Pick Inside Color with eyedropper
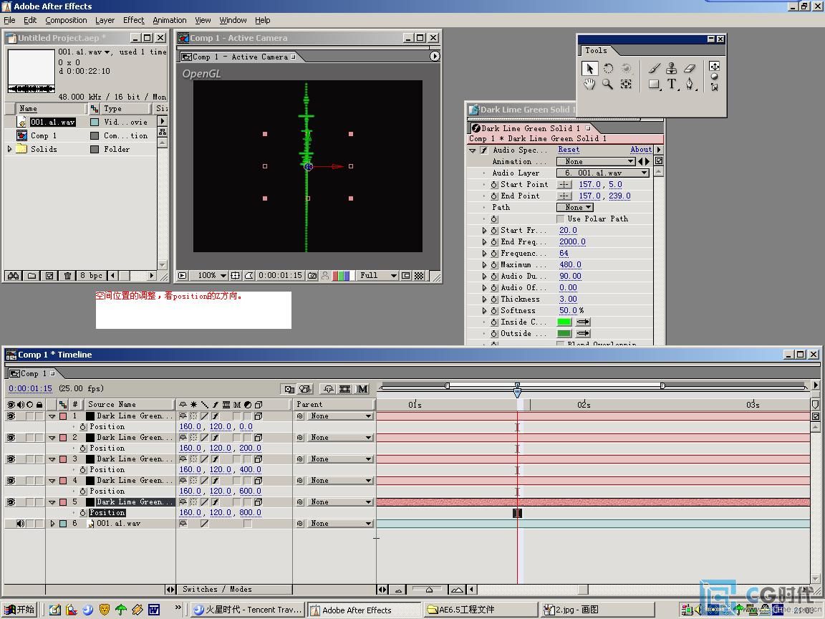 click(583, 322)
